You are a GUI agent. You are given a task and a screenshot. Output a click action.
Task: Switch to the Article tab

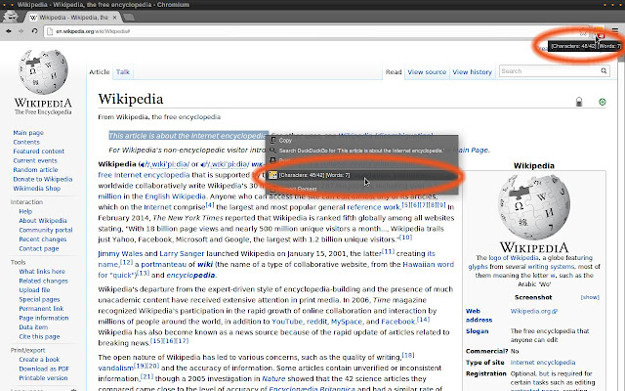(100, 71)
